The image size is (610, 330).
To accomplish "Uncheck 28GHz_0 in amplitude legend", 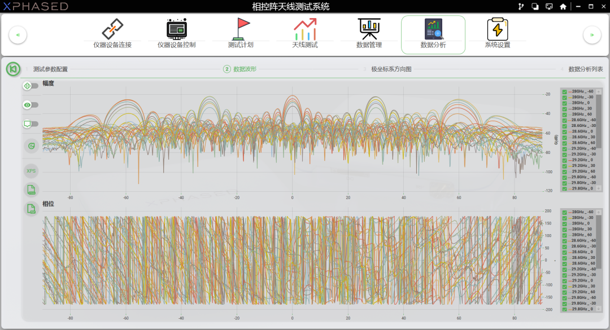I will (x=564, y=103).
